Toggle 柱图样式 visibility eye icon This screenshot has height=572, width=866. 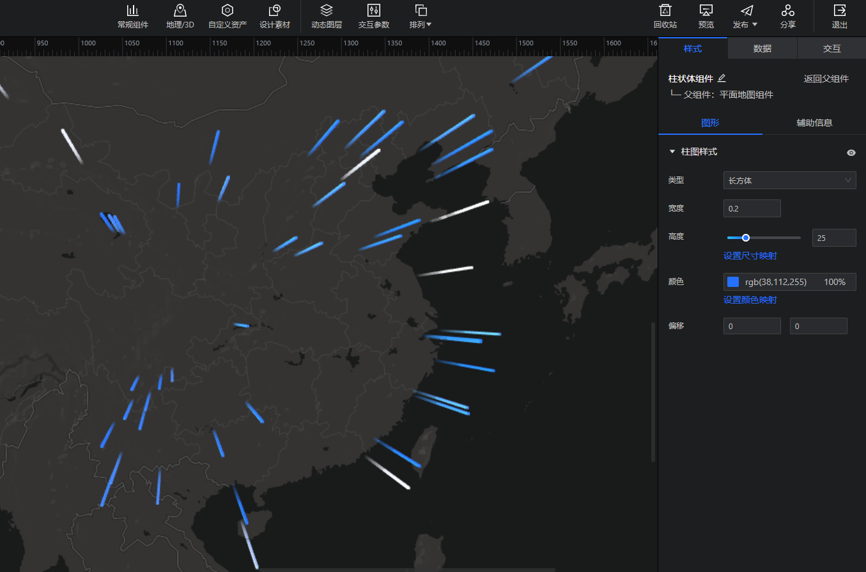click(851, 153)
